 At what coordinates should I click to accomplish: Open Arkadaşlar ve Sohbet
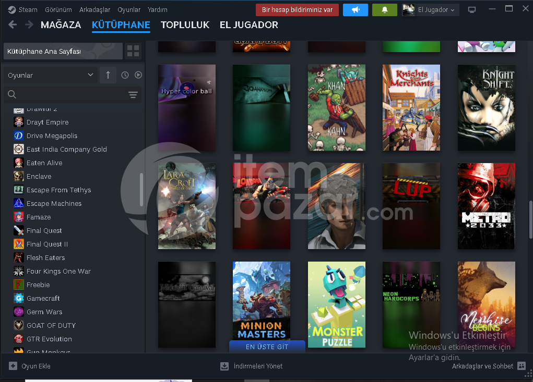pos(482,366)
